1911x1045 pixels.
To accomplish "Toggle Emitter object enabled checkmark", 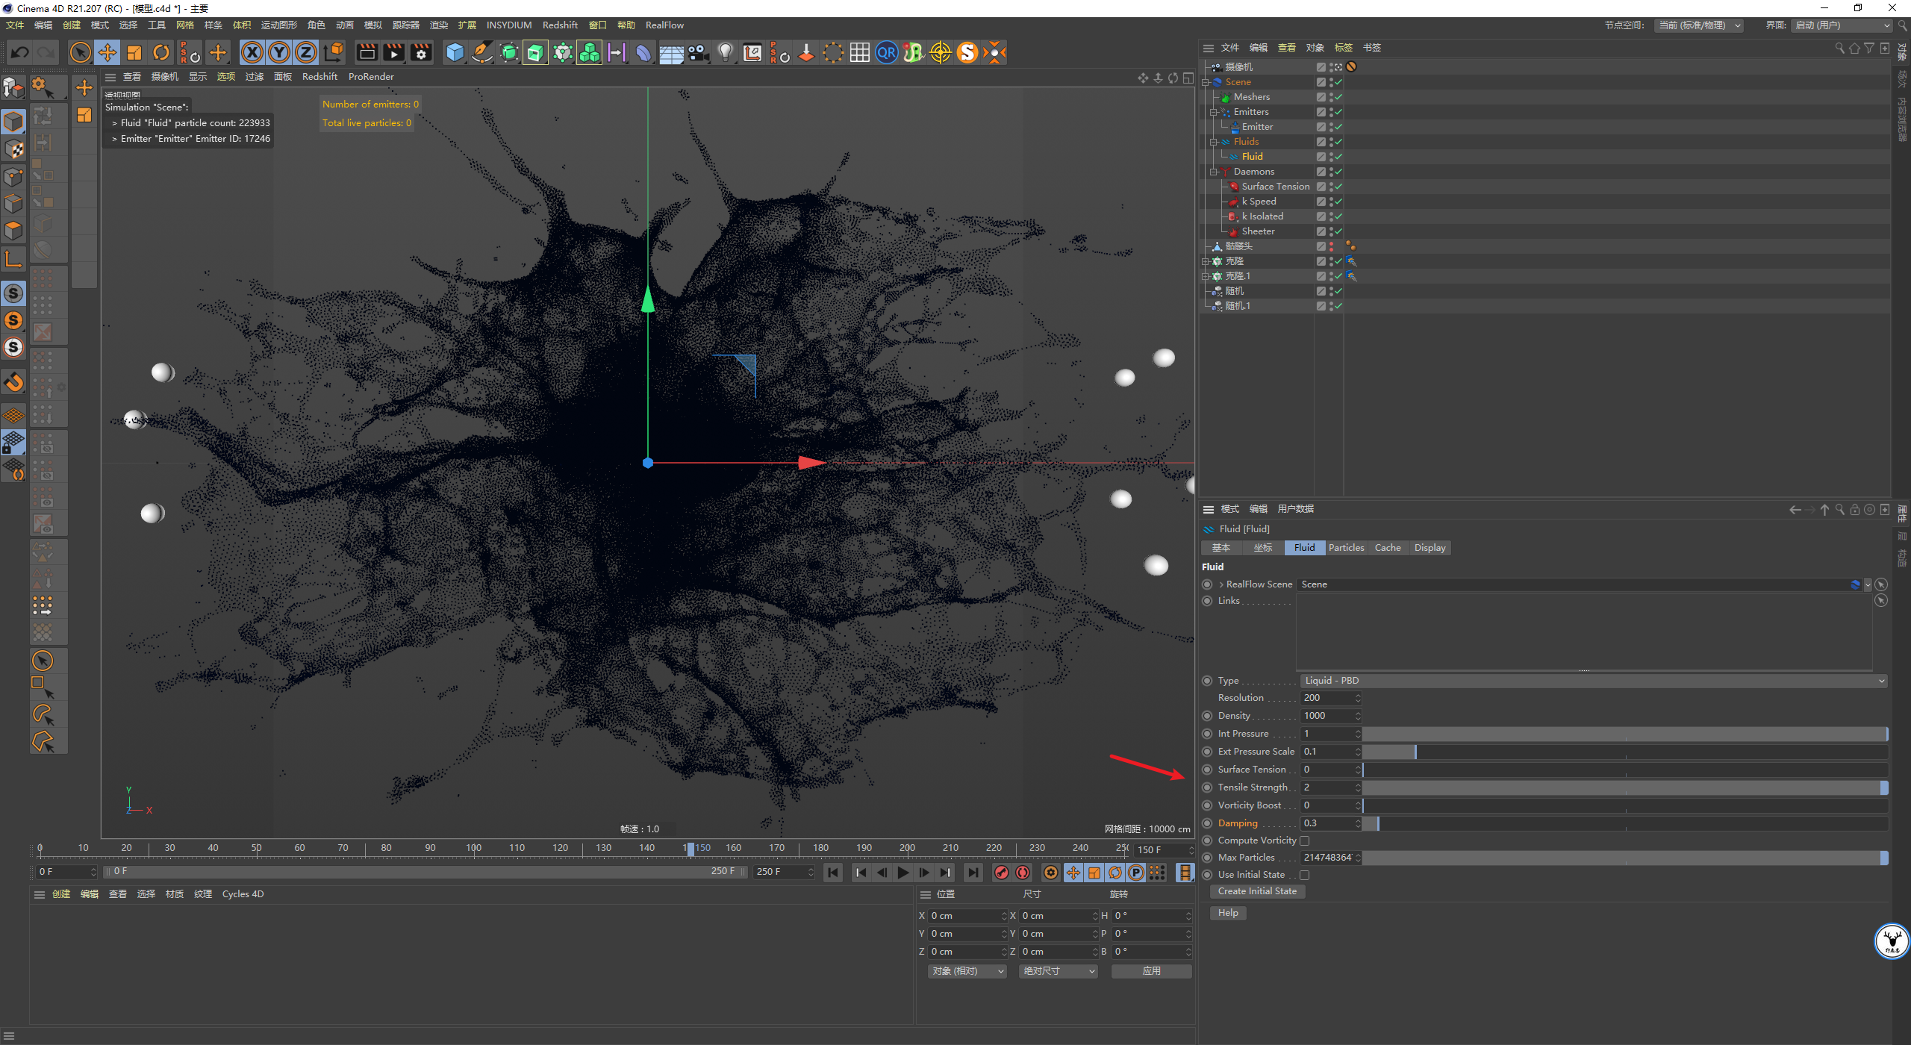I will pos(1338,127).
